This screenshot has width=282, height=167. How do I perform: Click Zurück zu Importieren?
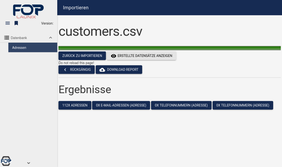[82, 56]
